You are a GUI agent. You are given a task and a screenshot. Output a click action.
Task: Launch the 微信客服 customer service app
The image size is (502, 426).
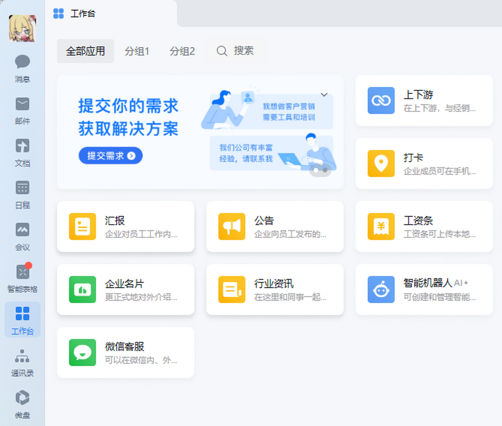(x=125, y=352)
